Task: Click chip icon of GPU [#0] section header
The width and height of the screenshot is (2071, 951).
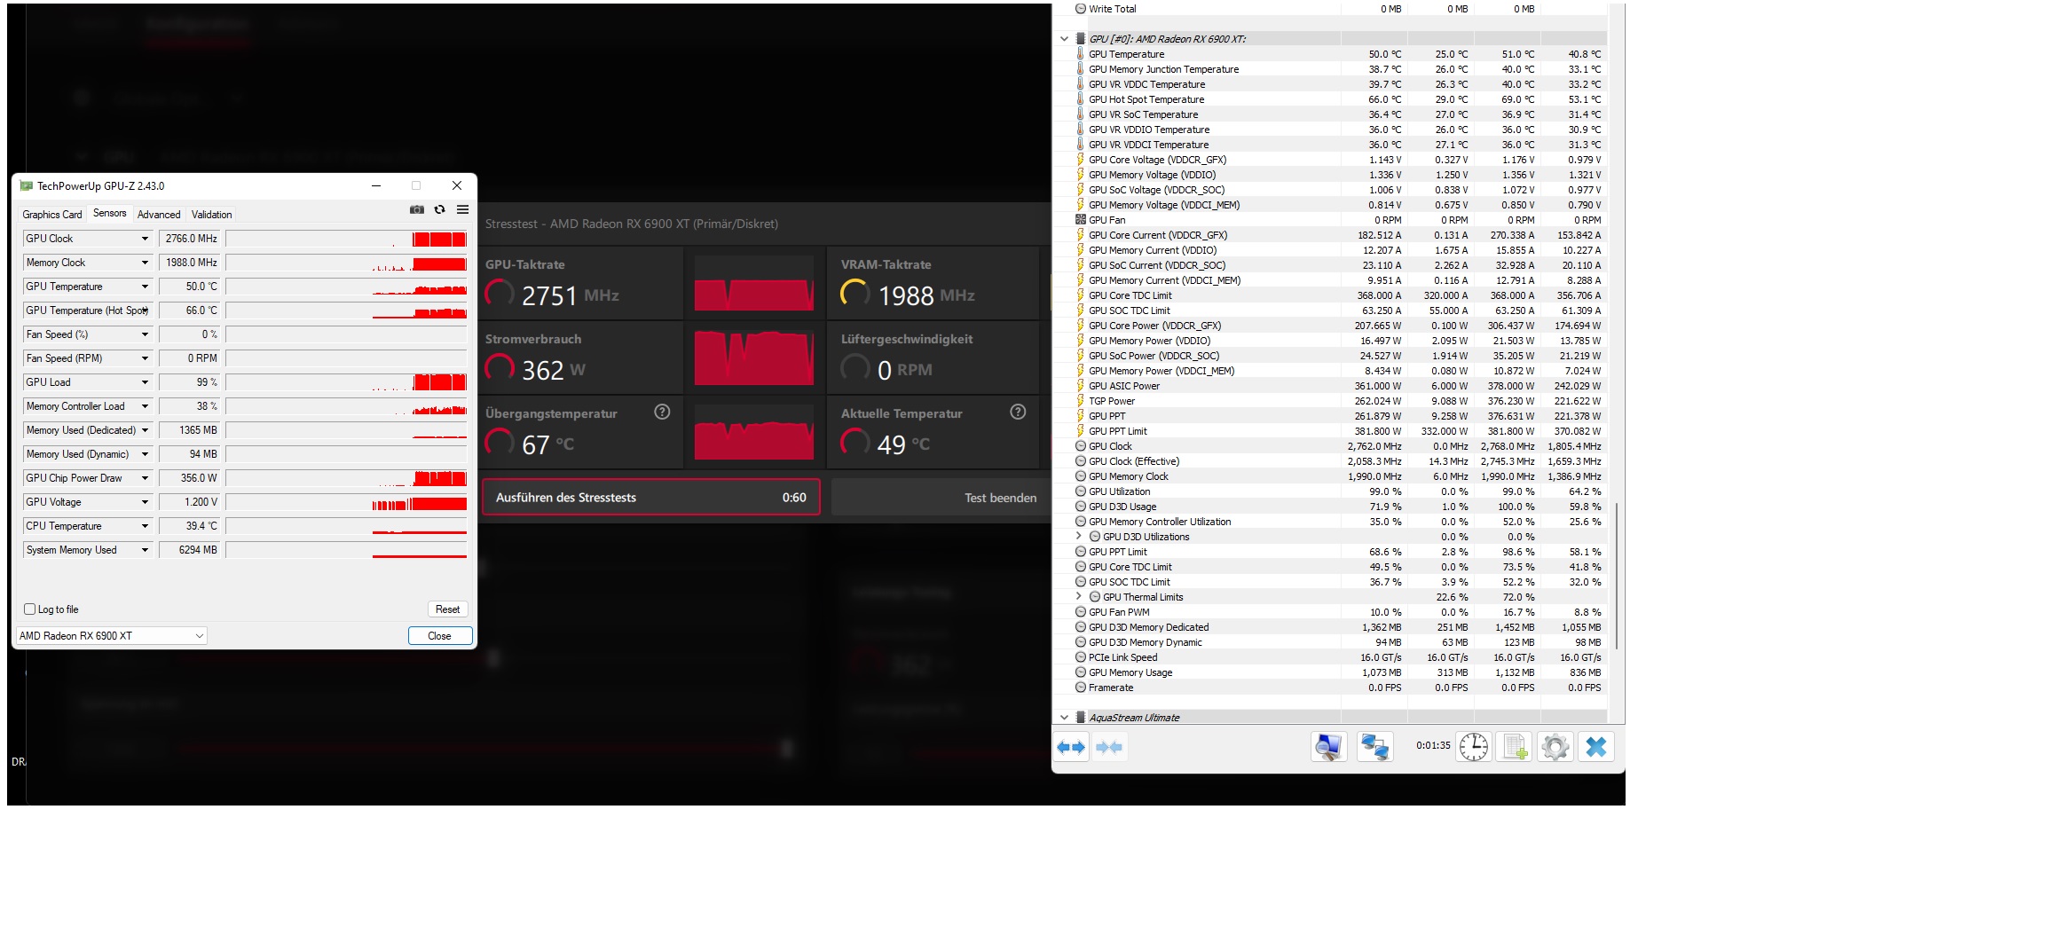Action: click(1080, 39)
